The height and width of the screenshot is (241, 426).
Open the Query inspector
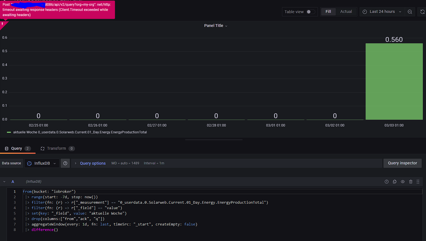coord(402,163)
